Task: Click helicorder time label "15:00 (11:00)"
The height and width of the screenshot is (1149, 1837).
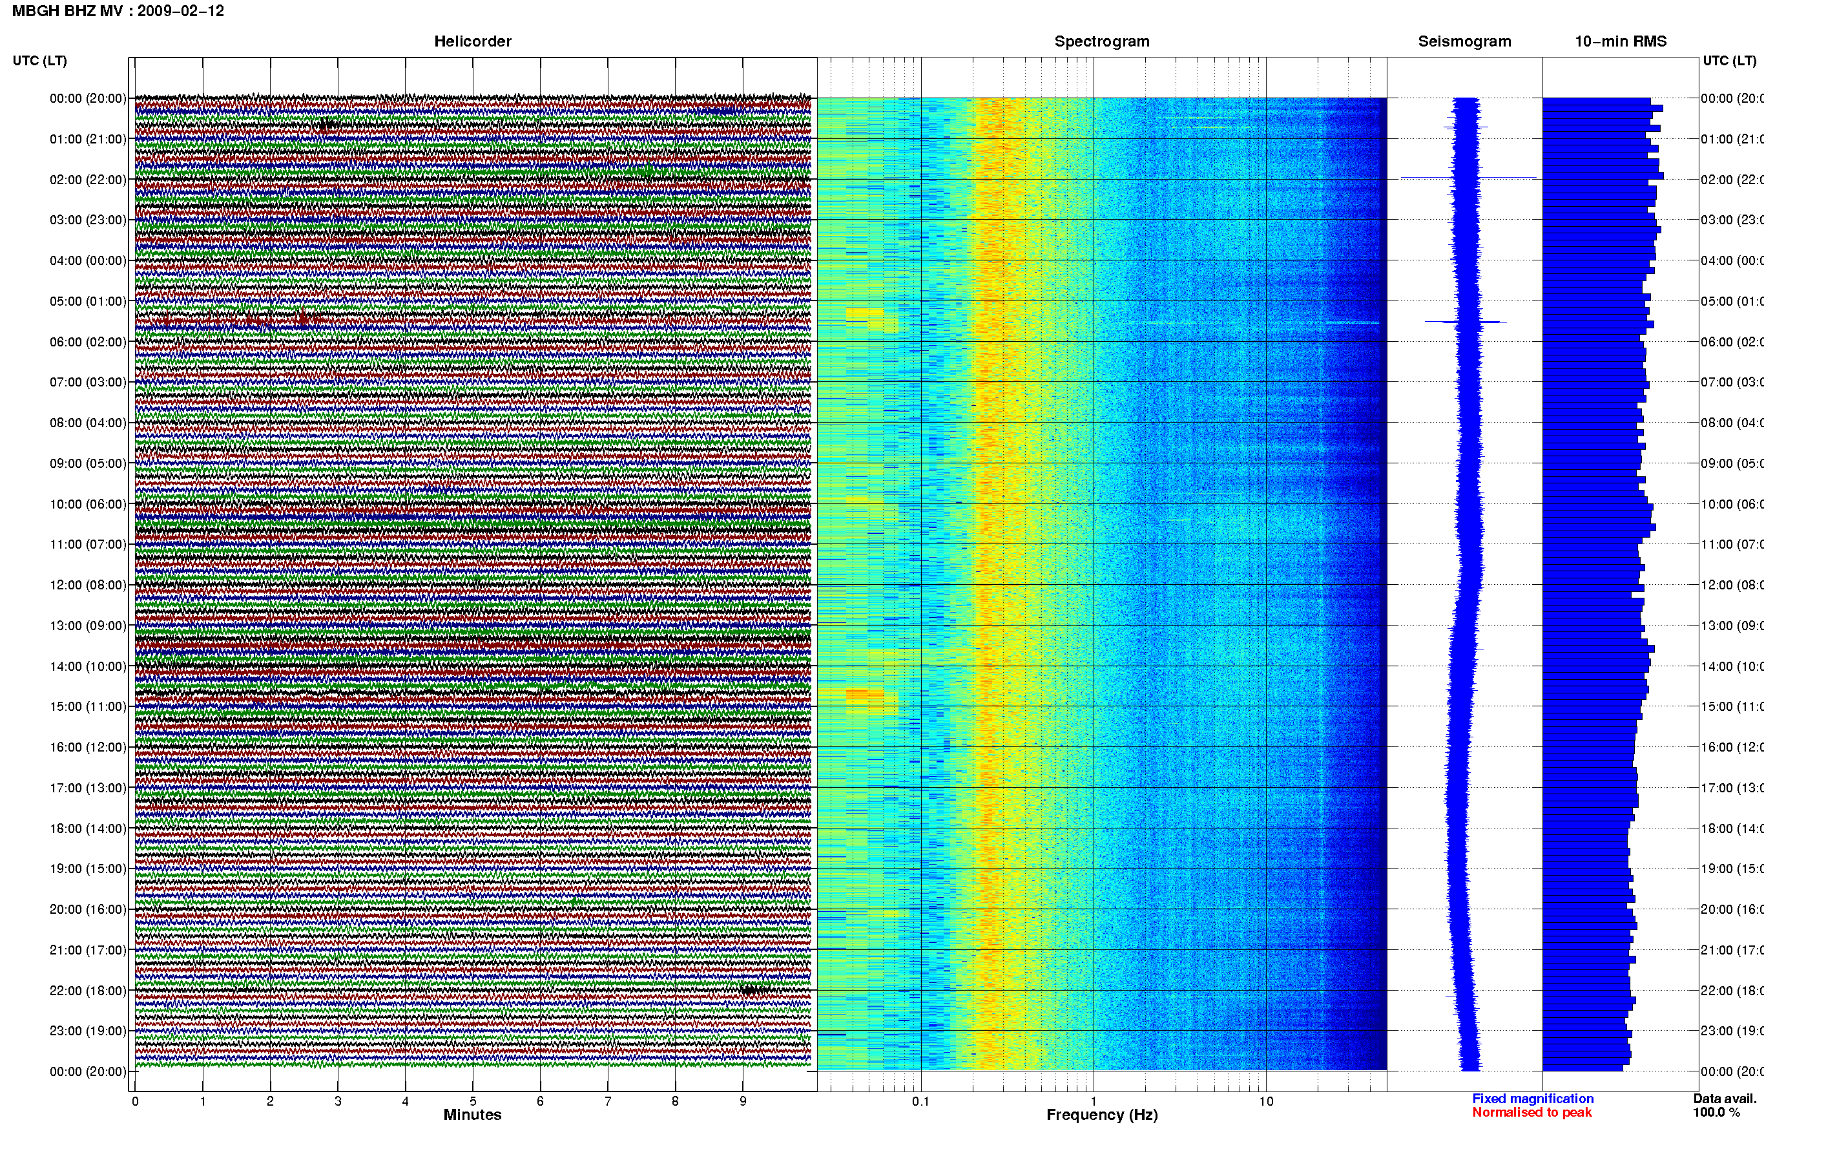Action: coord(88,706)
